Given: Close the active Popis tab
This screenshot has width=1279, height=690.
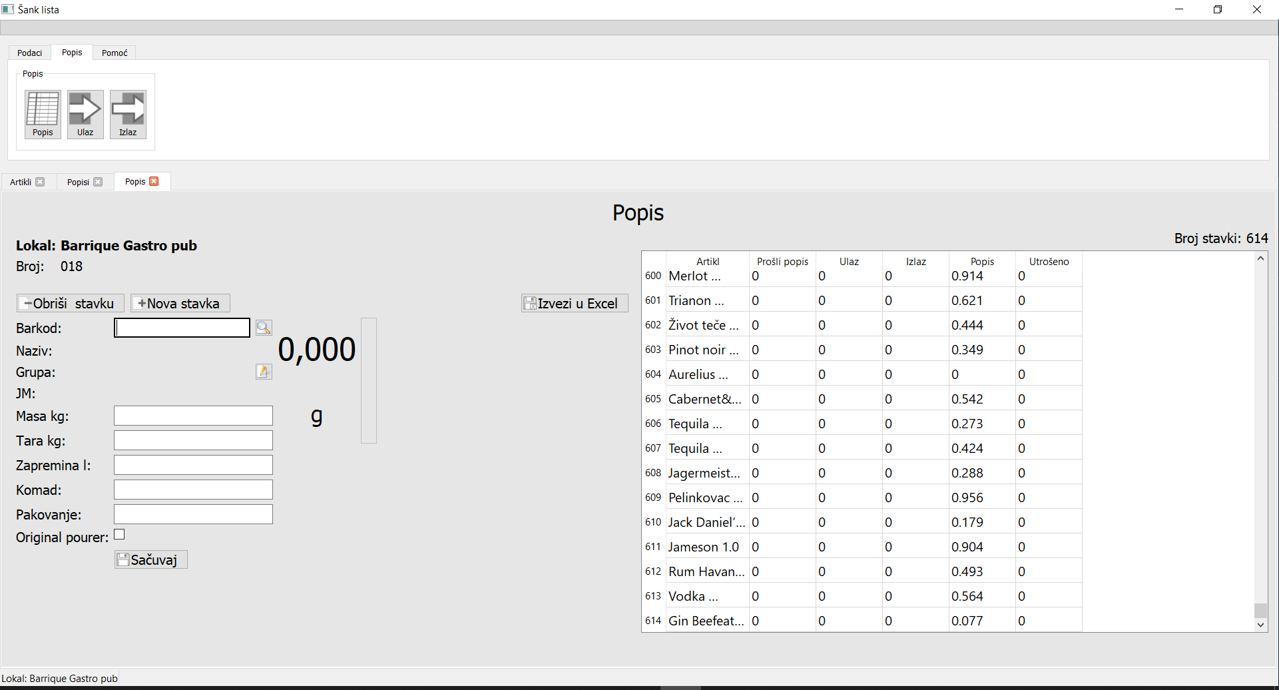Looking at the screenshot, I should pos(154,181).
